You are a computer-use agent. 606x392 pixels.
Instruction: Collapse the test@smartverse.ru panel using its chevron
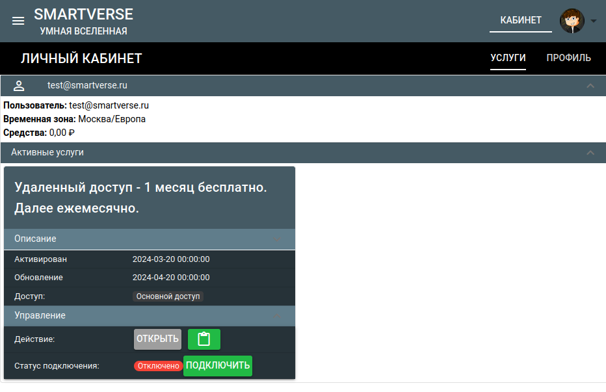point(590,86)
